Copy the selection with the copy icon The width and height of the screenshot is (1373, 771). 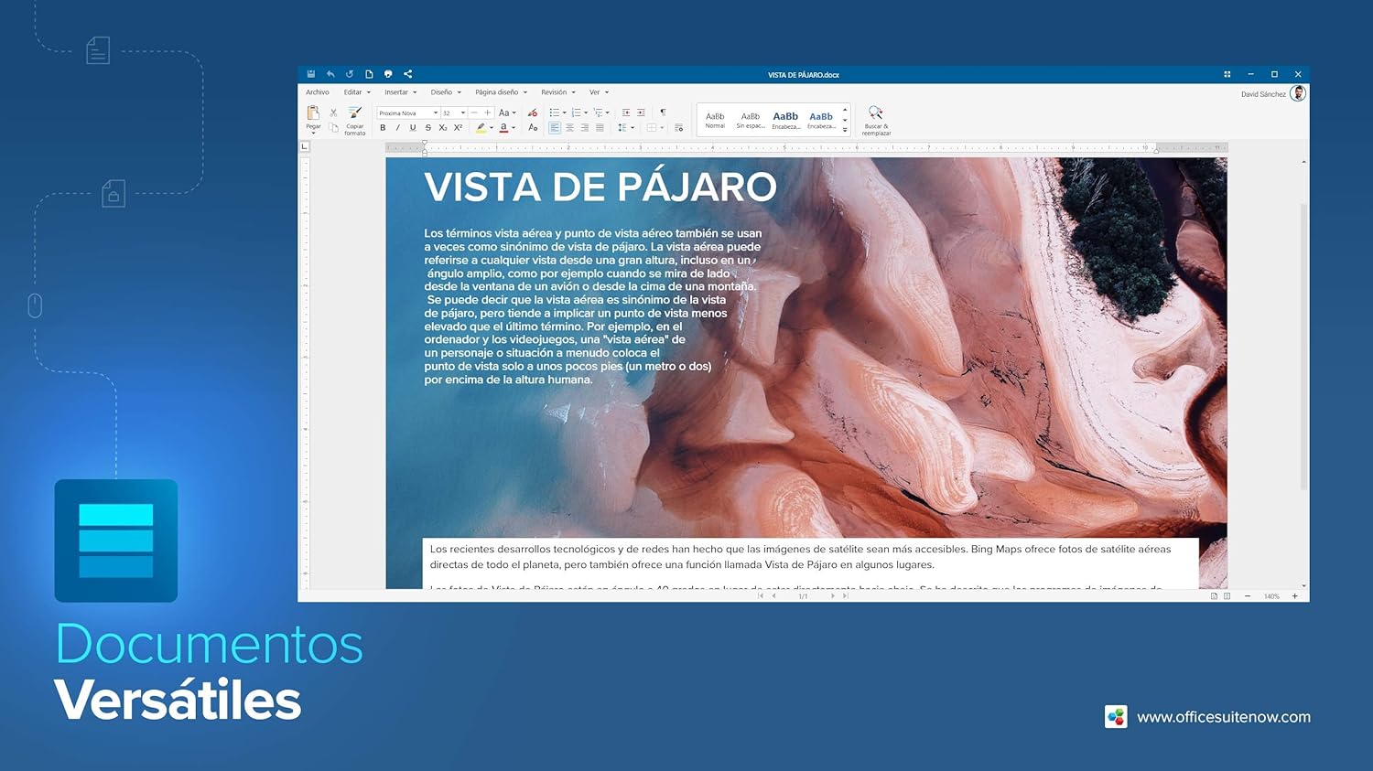click(333, 127)
